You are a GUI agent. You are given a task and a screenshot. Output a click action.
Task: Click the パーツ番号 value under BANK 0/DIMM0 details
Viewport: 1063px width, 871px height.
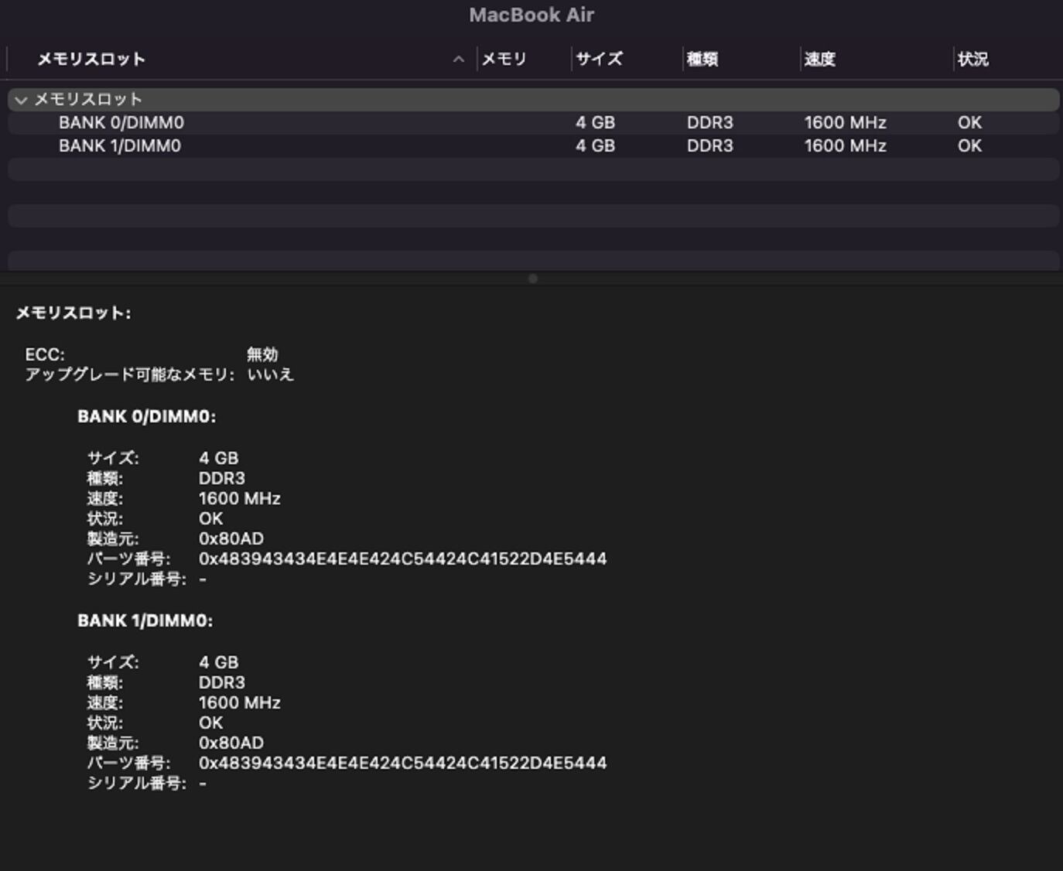point(402,559)
